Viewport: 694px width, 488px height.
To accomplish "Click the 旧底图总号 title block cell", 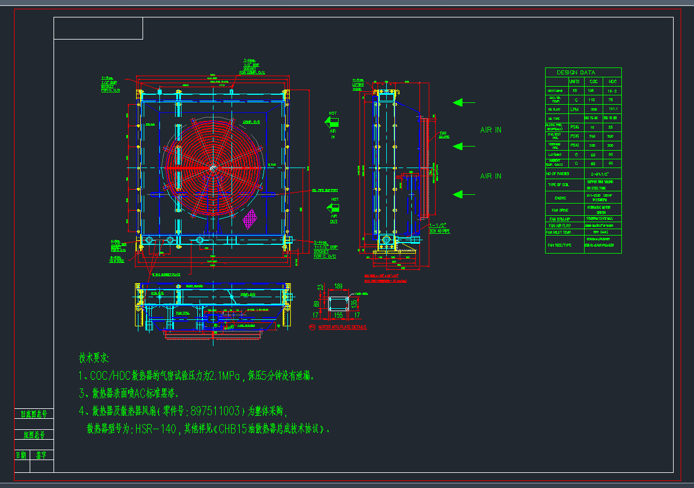I will coord(34,414).
